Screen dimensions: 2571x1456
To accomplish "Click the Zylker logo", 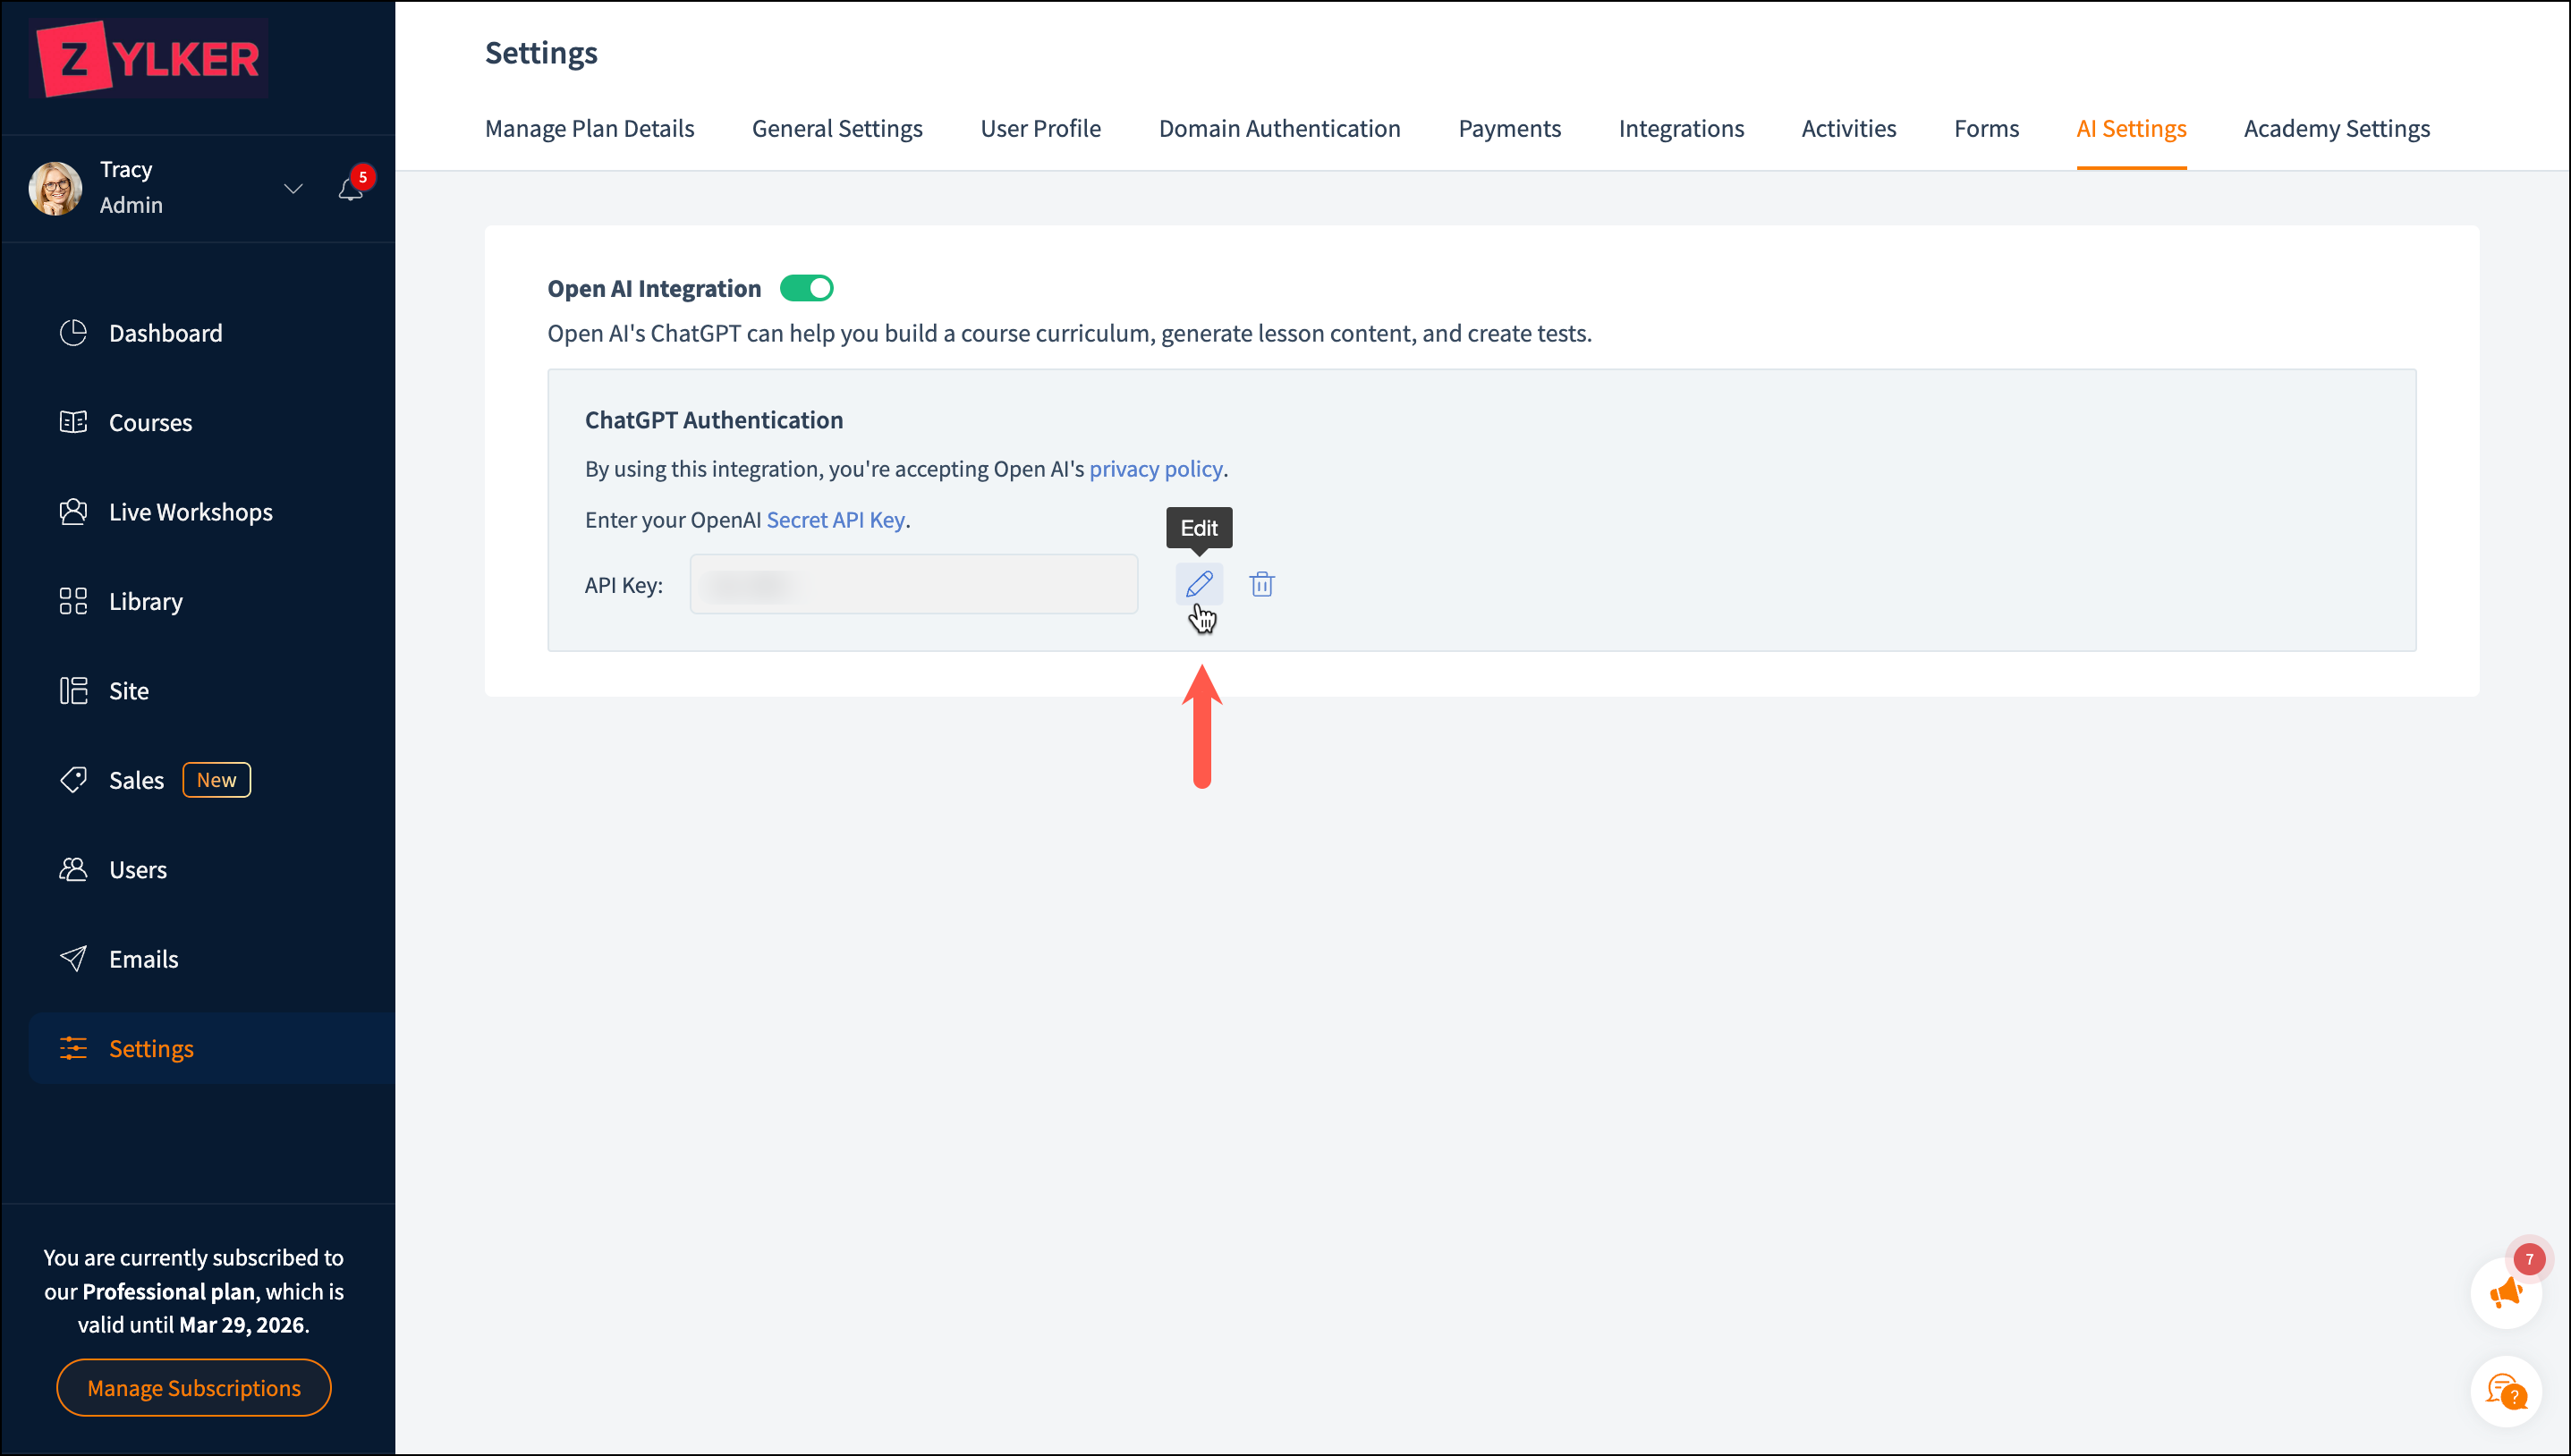I will click(149, 58).
